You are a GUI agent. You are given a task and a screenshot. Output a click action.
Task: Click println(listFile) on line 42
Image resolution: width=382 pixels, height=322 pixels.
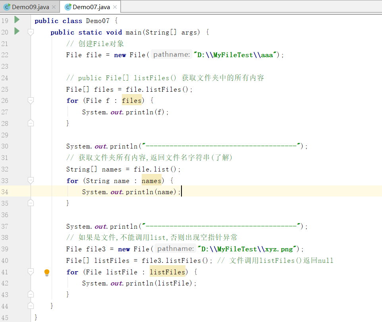click(x=159, y=283)
